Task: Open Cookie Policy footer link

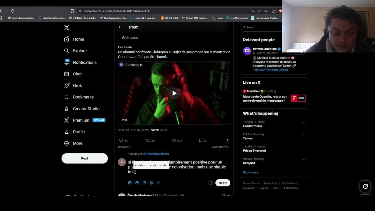Action: click(x=289, y=183)
